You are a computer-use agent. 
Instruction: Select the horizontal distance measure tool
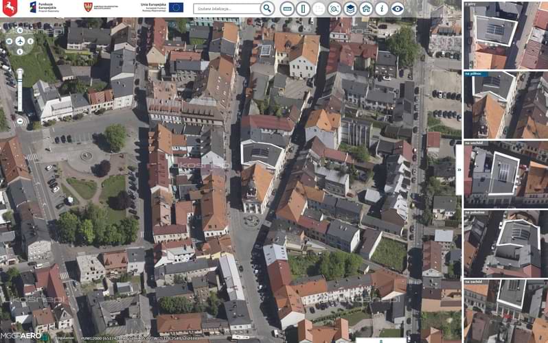(x=287, y=8)
